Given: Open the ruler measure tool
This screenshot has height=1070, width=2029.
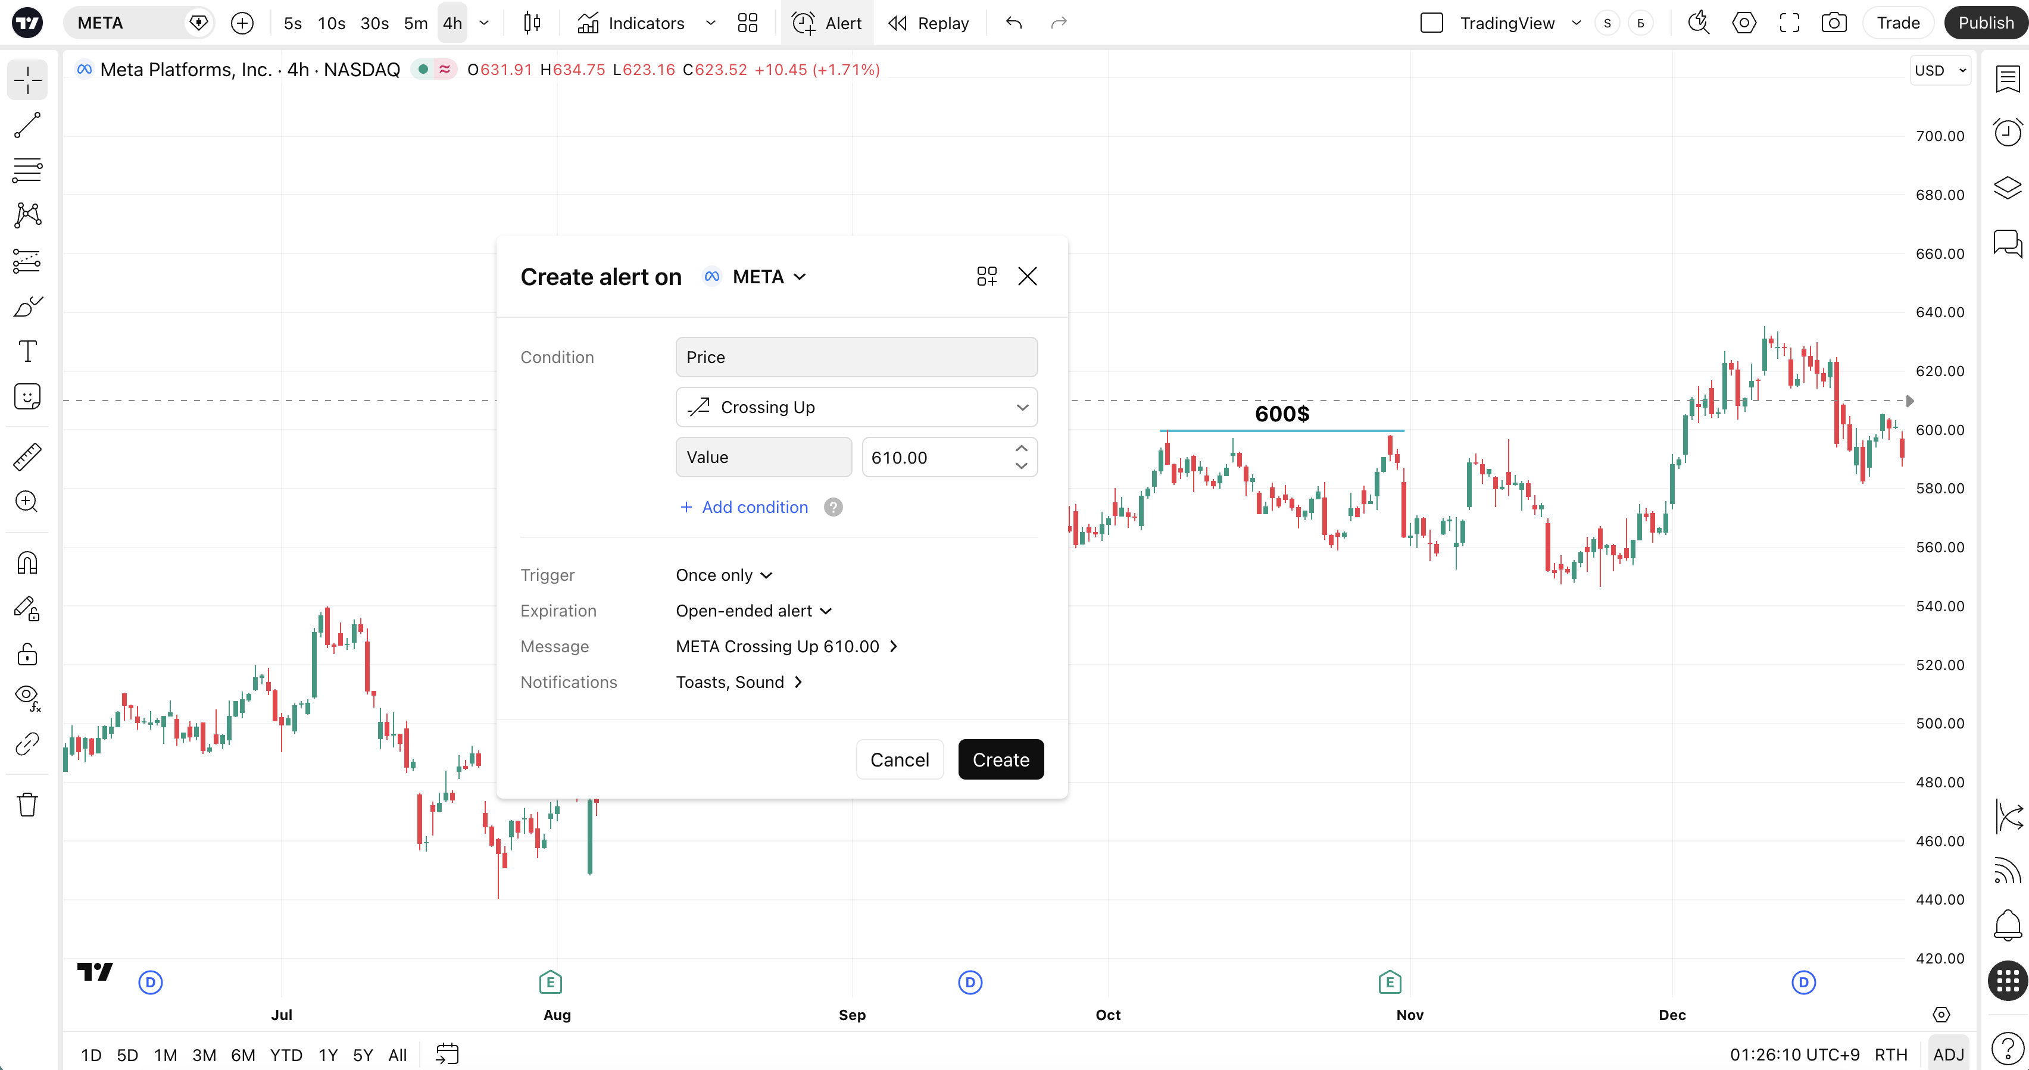Looking at the screenshot, I should 27,456.
